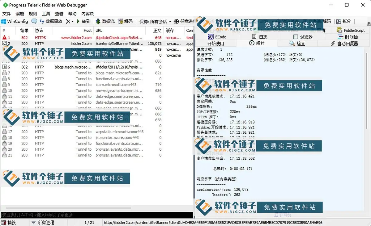Click the 转到 go button
This screenshot has width=371, height=226.
point(83,21)
